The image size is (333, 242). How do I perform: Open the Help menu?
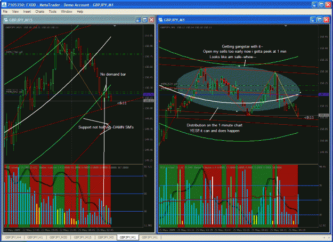pos(80,12)
